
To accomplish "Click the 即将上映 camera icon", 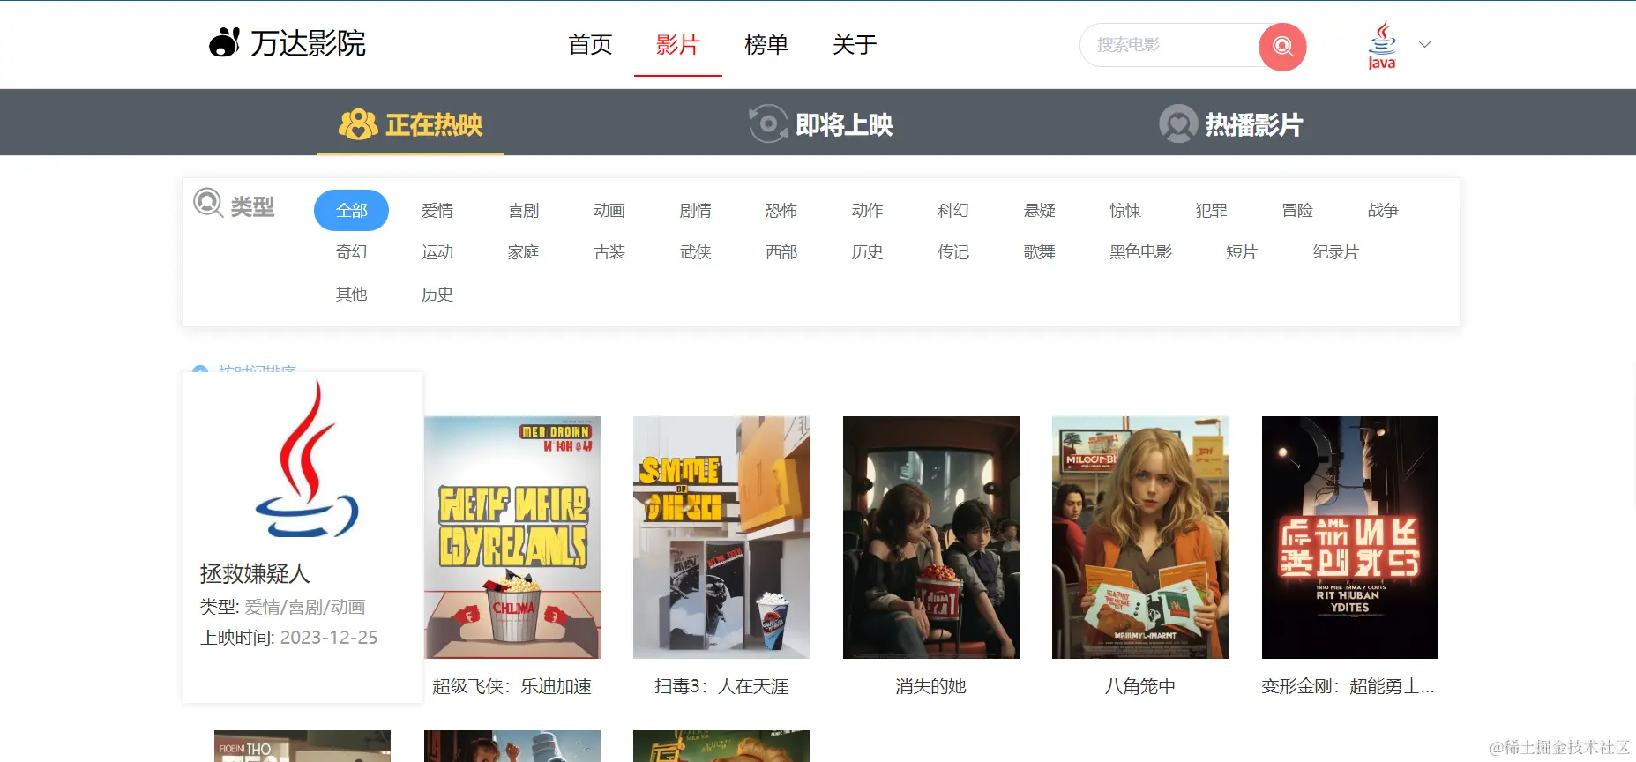I will coord(767,123).
